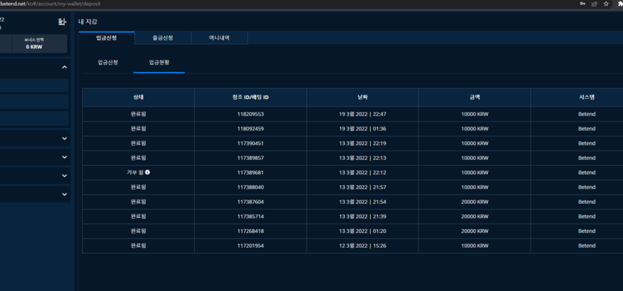The height and width of the screenshot is (291, 623).
Task: Click Betend in the row 117268418
Action: pos(587,231)
